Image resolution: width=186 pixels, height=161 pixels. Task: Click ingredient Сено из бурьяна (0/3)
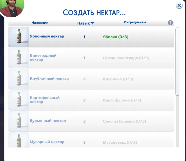click(124, 121)
